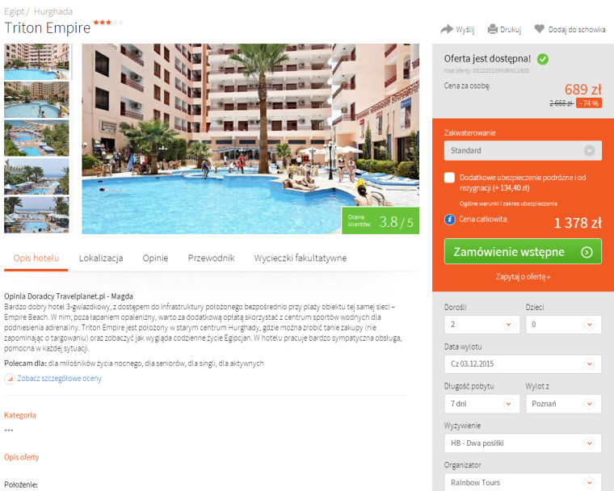The width and height of the screenshot is (614, 491).
Task: Click the arrow icon on Zamówienie wstępne
Action: point(587,252)
